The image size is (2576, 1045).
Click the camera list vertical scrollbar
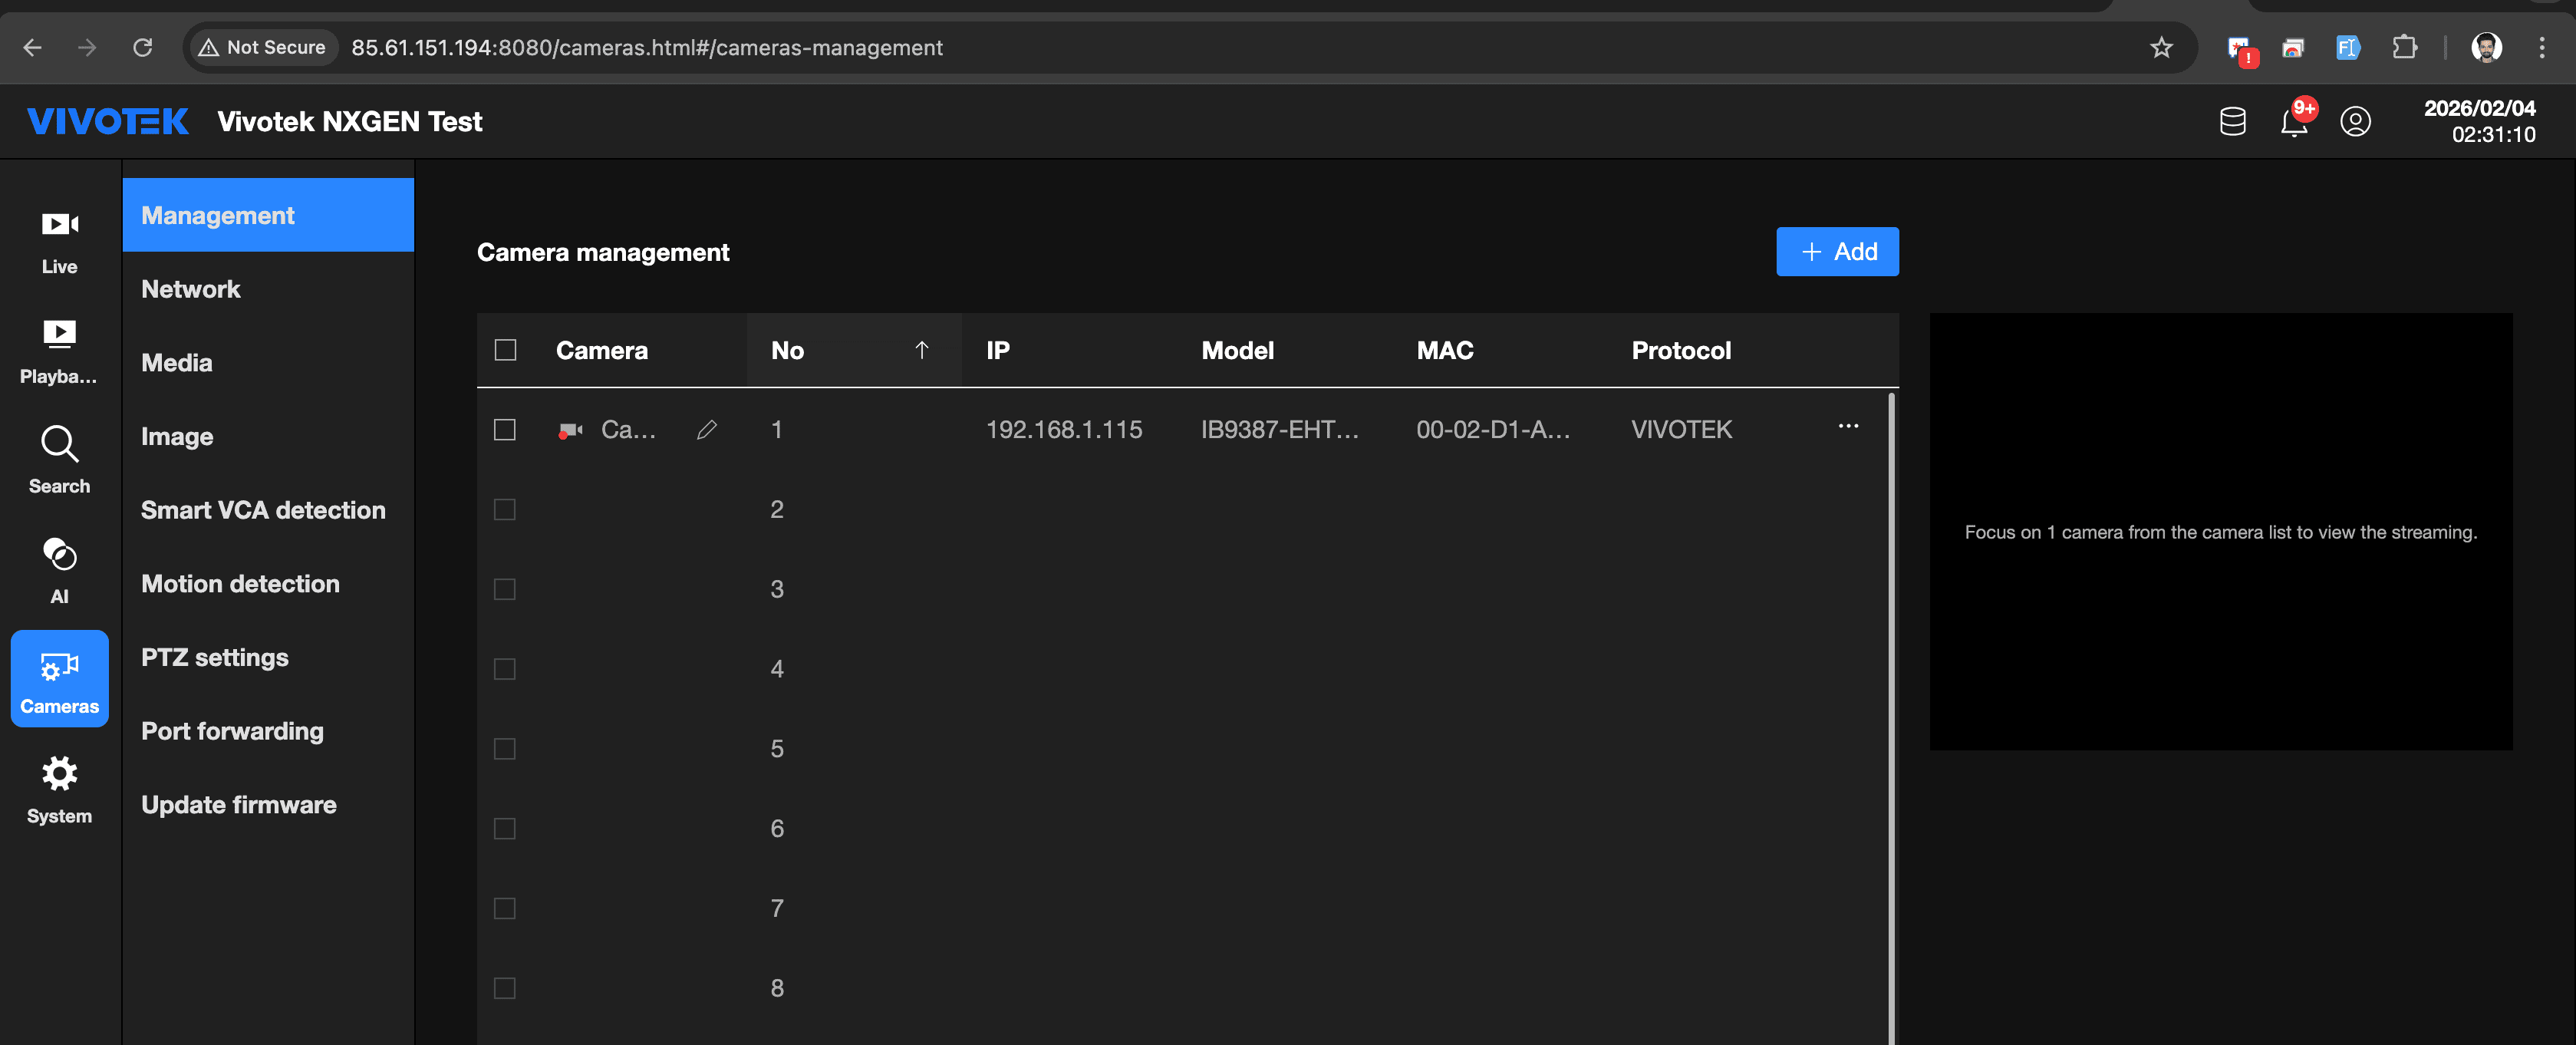[x=1890, y=700]
